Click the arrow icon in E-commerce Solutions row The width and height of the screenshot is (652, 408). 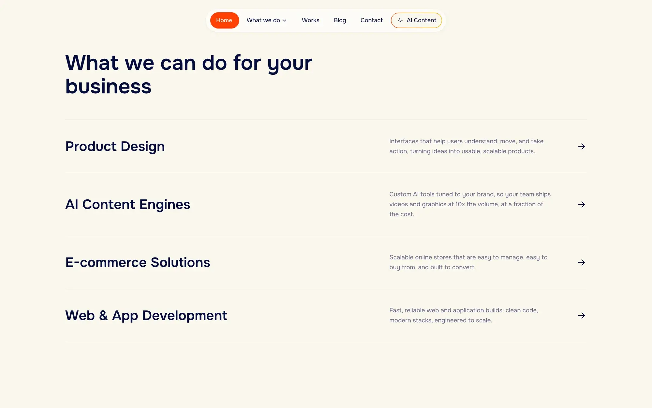pos(581,262)
